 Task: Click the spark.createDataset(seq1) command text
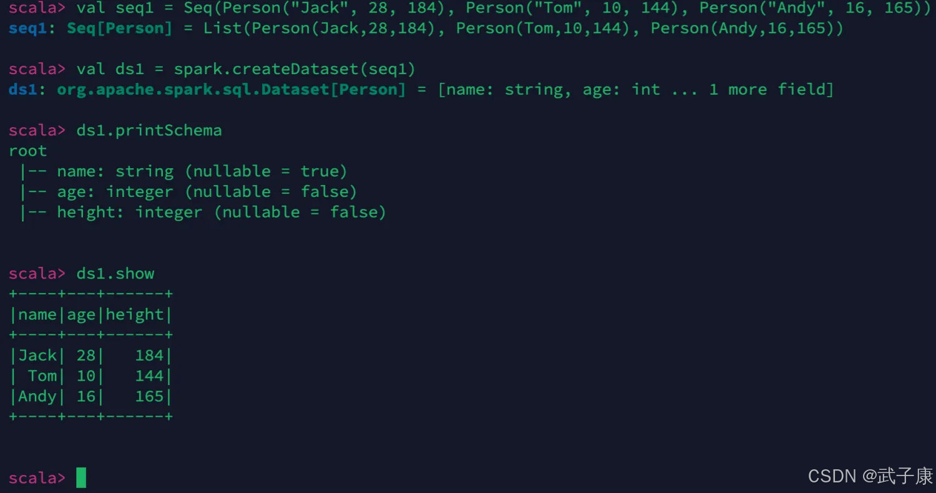[x=295, y=69]
